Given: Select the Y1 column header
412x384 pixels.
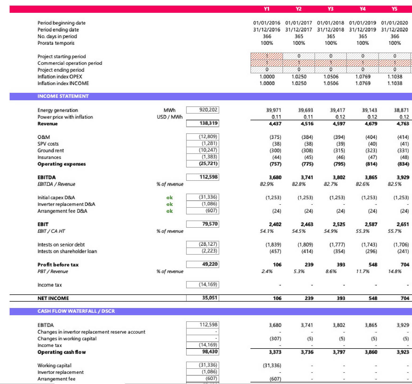Looking at the screenshot, I should (267, 9).
